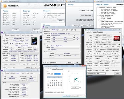Switch to the SPD tab in the Mainboard CPU-Z window
124x99 pixels.
point(64,30)
